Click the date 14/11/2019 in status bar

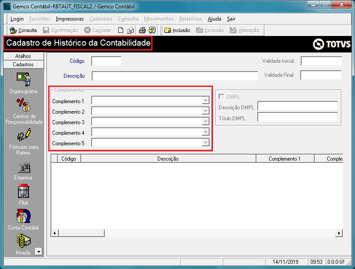coord(285,262)
